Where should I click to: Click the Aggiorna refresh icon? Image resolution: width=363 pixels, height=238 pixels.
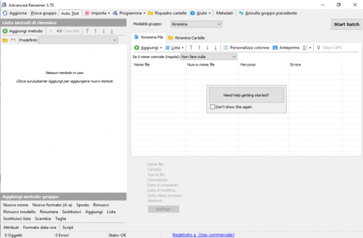pyautogui.click(x=5, y=13)
